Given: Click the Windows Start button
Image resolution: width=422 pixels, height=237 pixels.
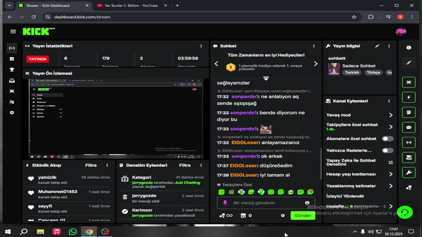Looking at the screenshot, I should (8, 231).
